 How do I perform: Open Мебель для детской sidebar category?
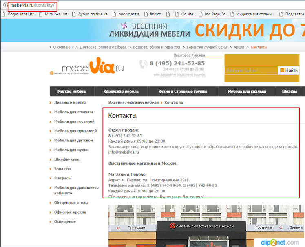click(73, 141)
